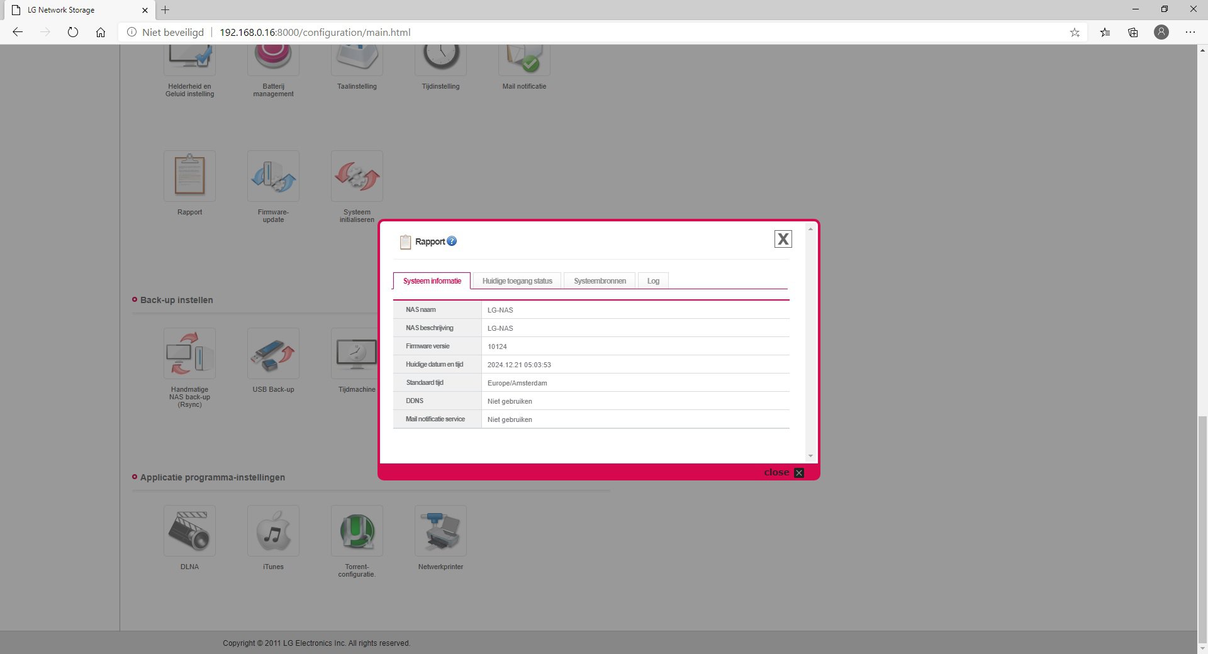The image size is (1208, 654).
Task: Select the Systeem informatie tab
Action: pos(432,280)
